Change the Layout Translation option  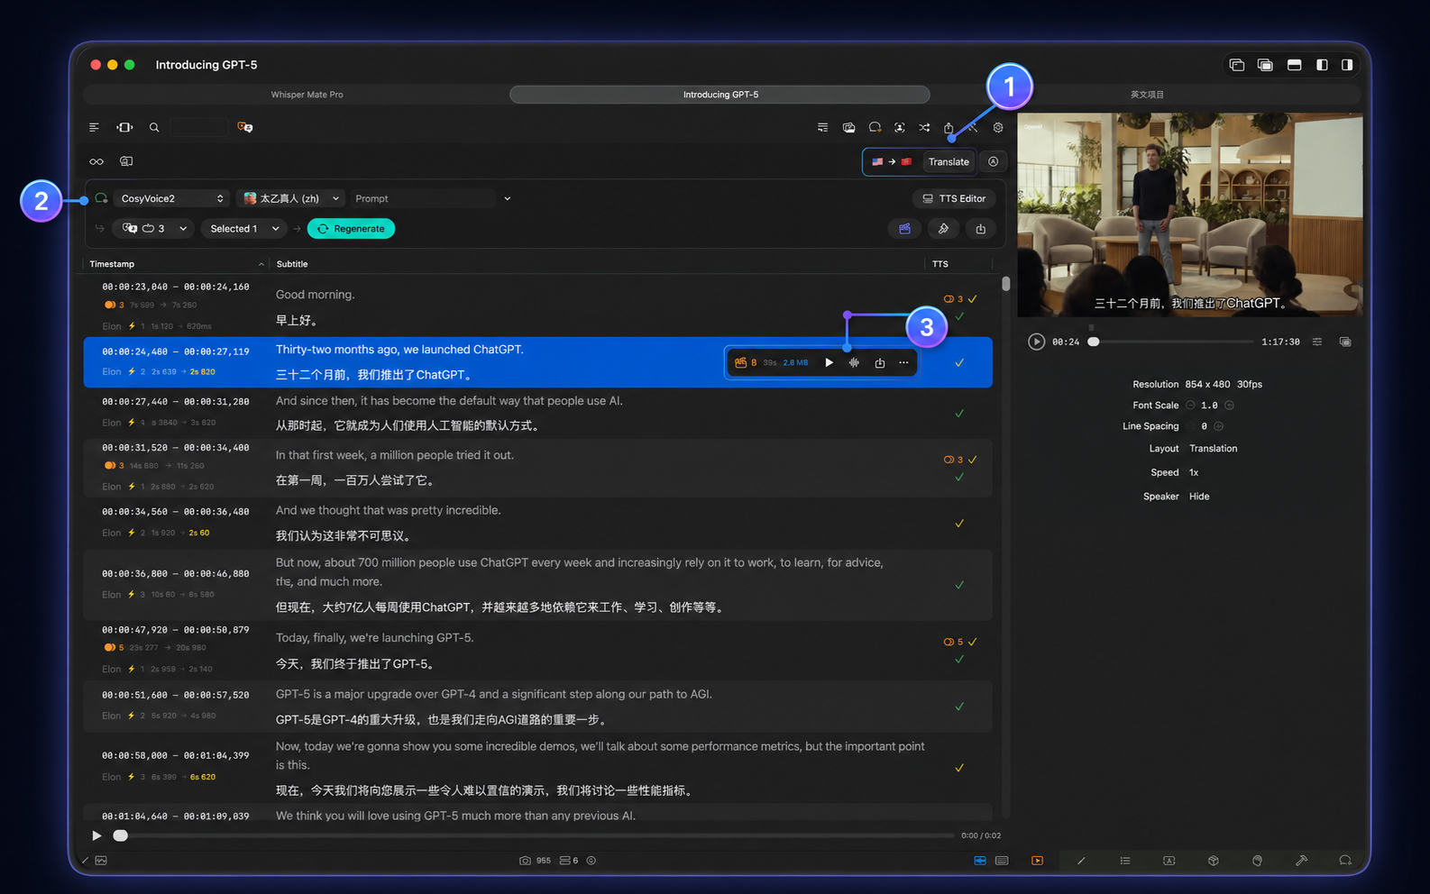[1213, 449]
